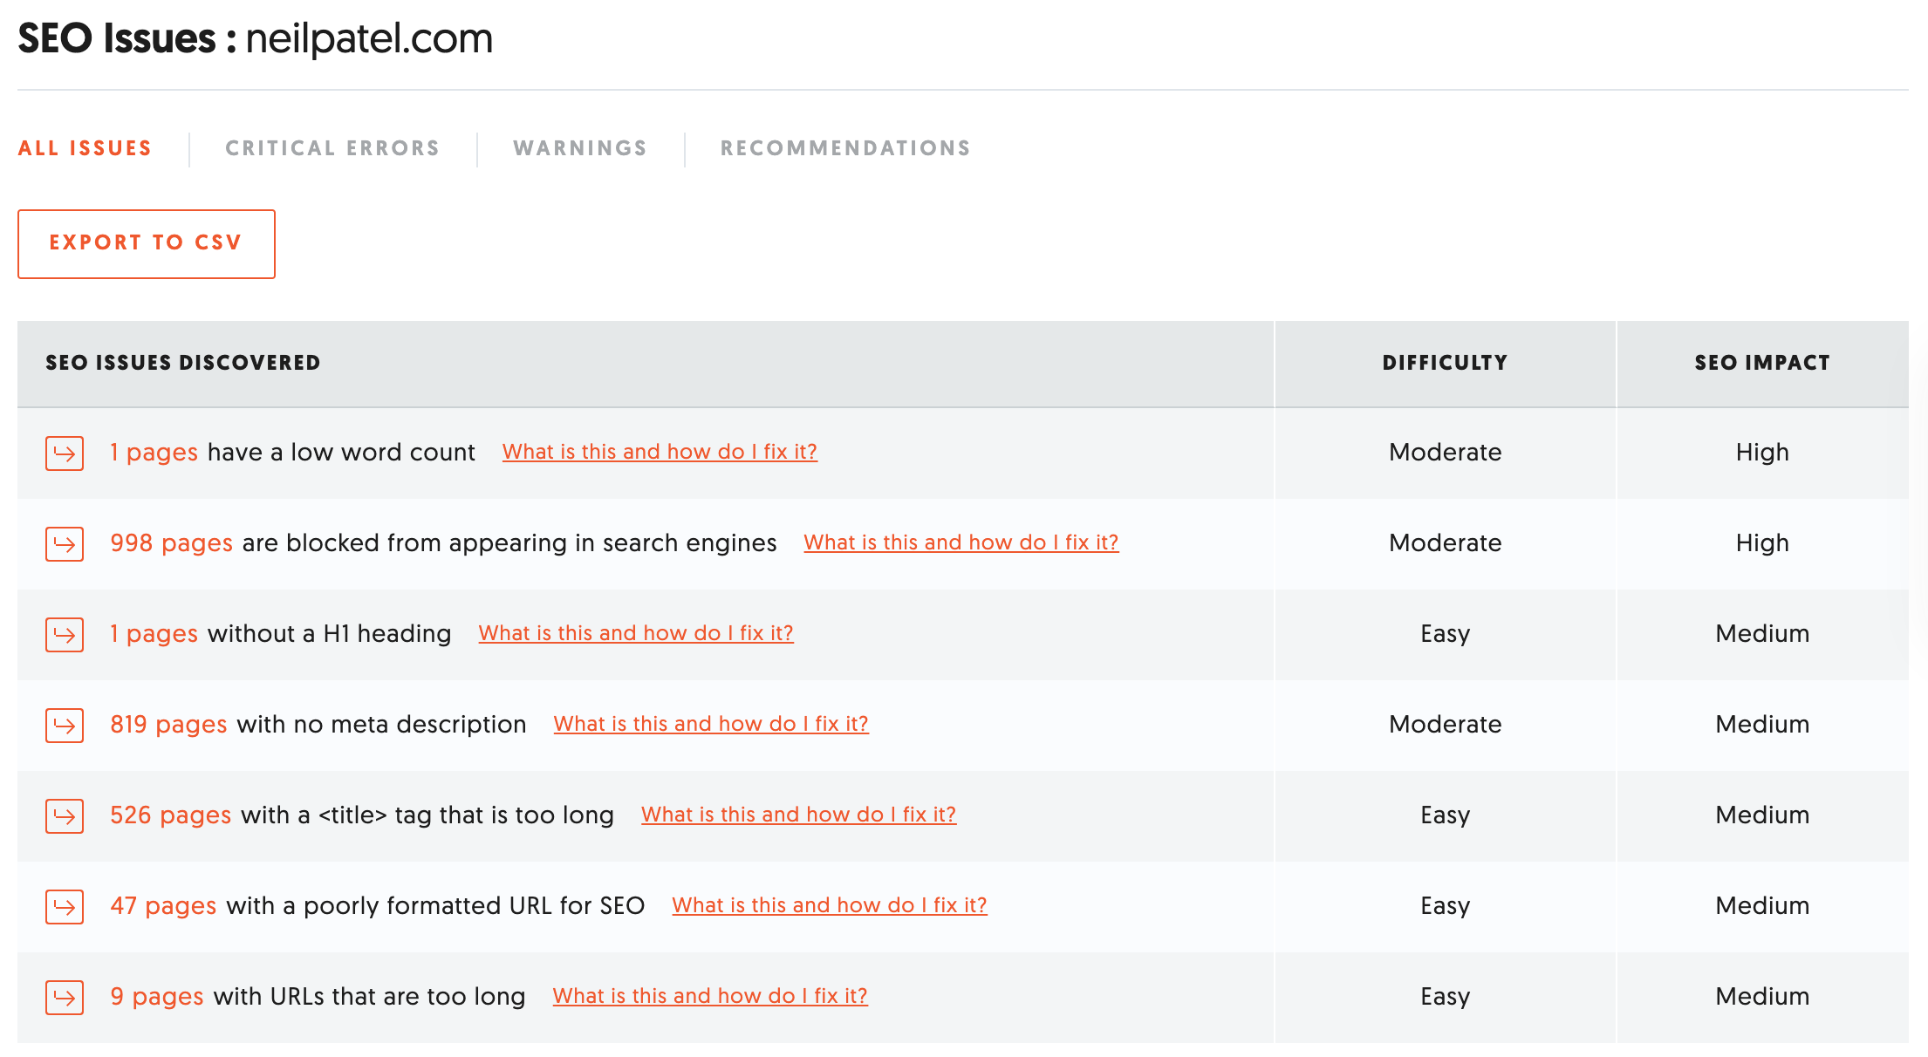Click arrow icon for blocked pages row
Screen dimensions: 1928x1057
65,544
